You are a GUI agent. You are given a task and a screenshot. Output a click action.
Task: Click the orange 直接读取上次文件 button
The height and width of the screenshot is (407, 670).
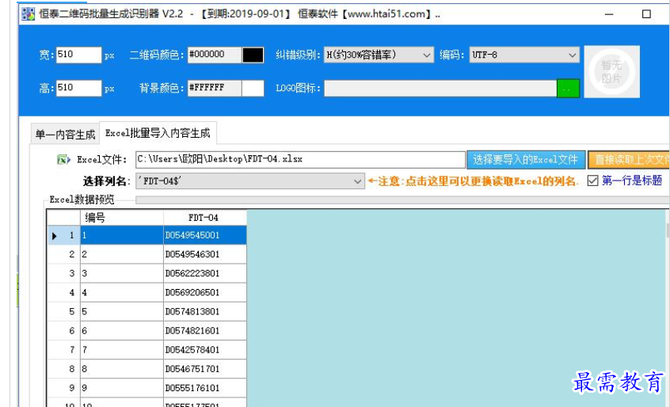(629, 160)
